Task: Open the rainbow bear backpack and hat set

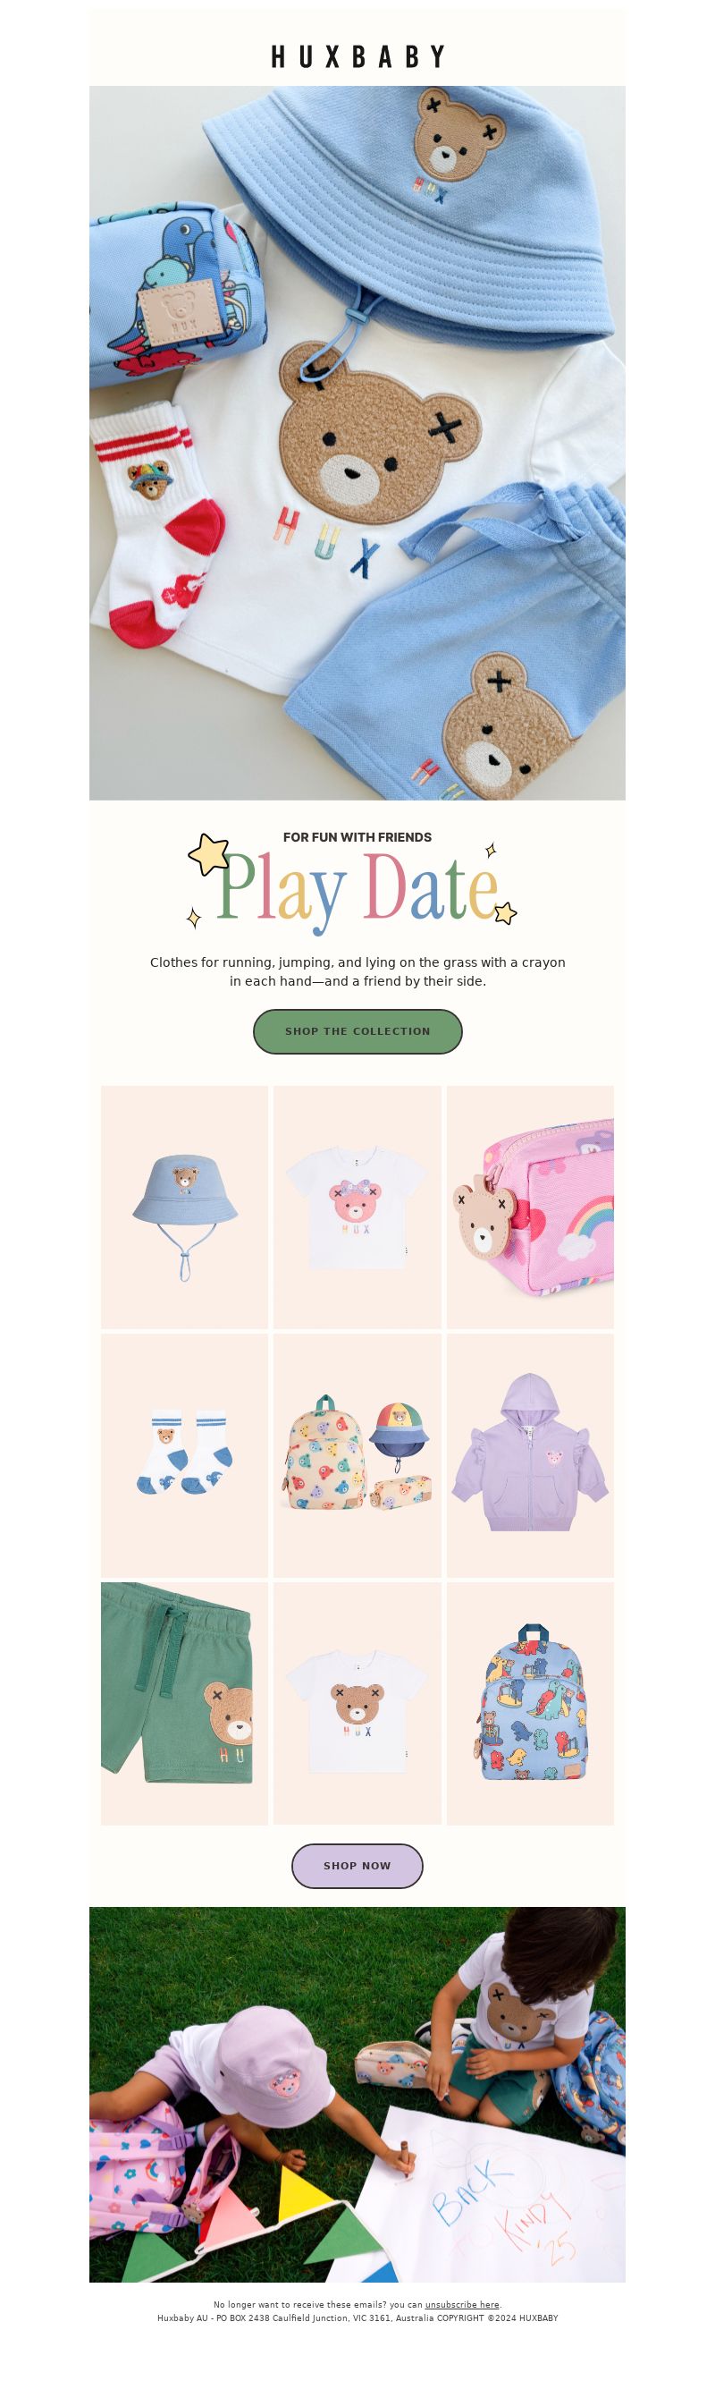Action: [x=357, y=1455]
